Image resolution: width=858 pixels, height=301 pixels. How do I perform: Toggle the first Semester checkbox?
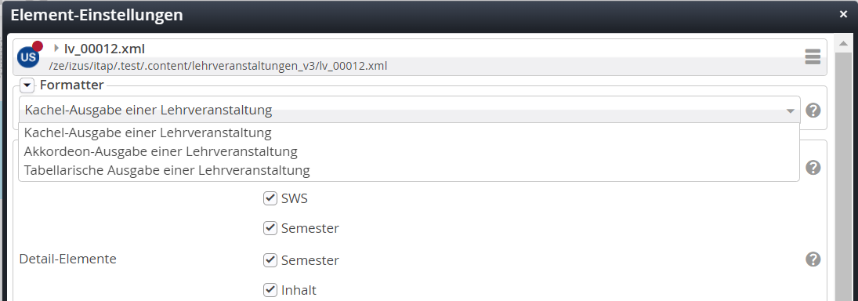(x=270, y=227)
